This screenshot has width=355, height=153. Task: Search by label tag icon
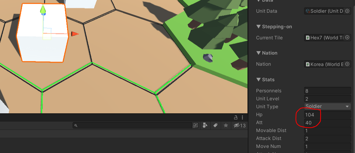(x=215, y=125)
